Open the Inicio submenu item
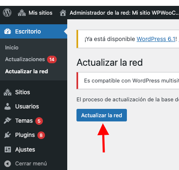 tap(12, 48)
